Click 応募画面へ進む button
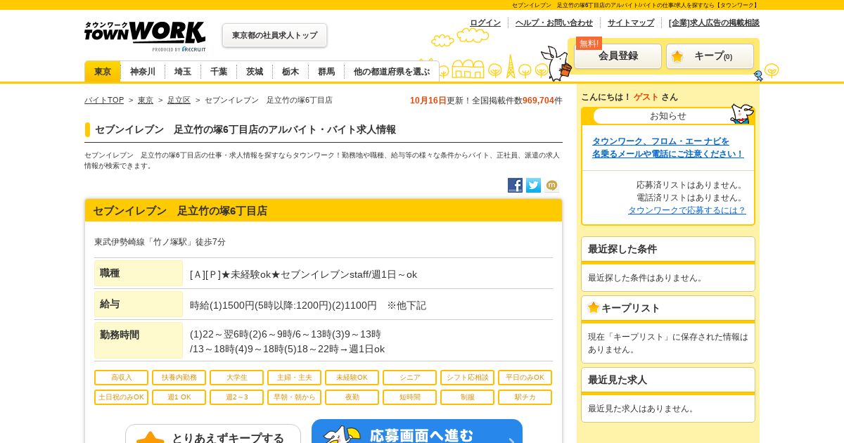Screen dimensions: 844x443 click(417, 432)
